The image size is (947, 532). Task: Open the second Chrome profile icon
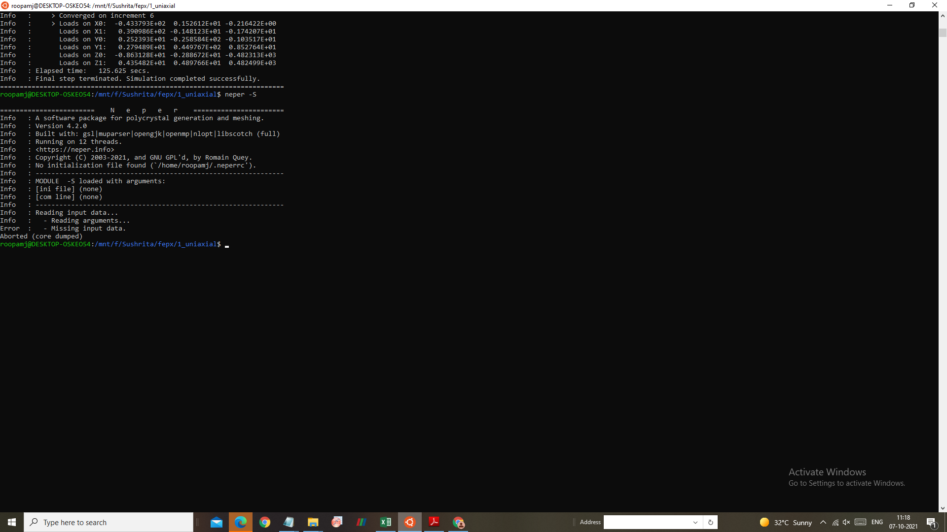[459, 522]
